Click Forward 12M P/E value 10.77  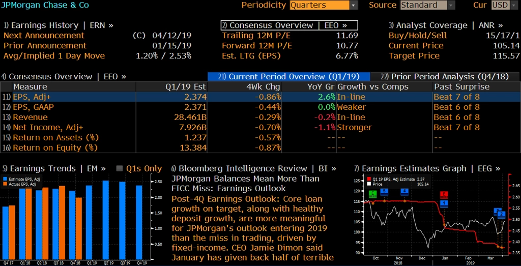(x=347, y=45)
